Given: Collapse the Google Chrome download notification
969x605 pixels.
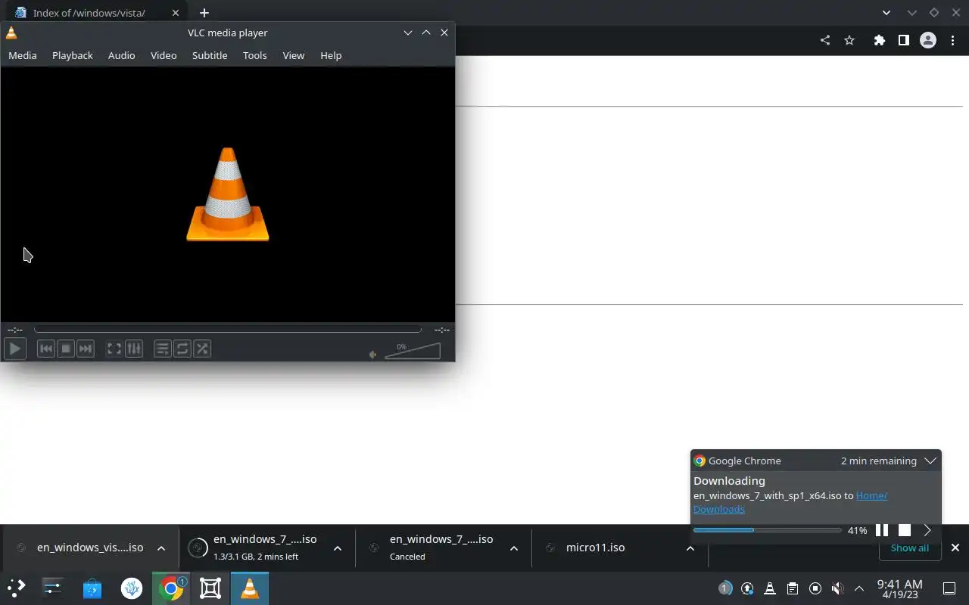Looking at the screenshot, I should tap(930, 461).
